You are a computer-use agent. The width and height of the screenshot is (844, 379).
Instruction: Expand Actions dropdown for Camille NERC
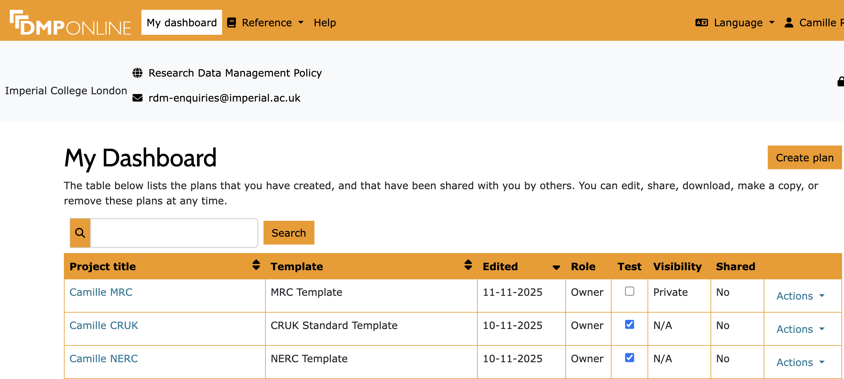pyautogui.click(x=800, y=362)
